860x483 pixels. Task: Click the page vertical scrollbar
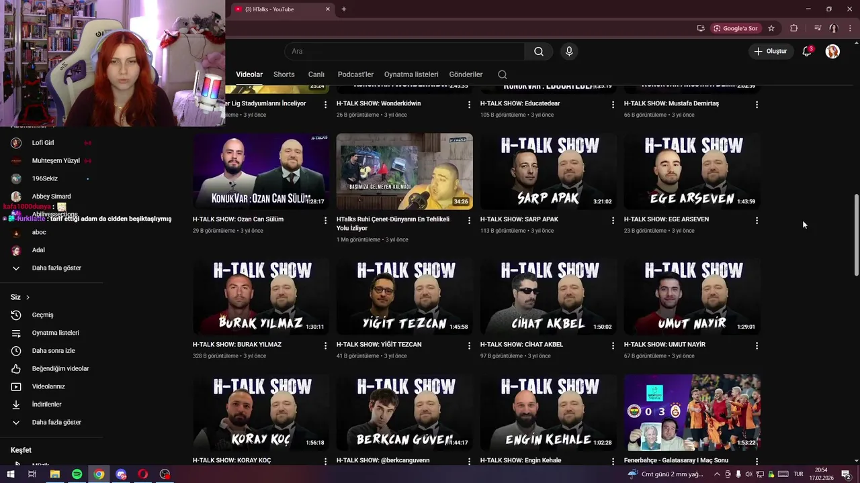856,235
